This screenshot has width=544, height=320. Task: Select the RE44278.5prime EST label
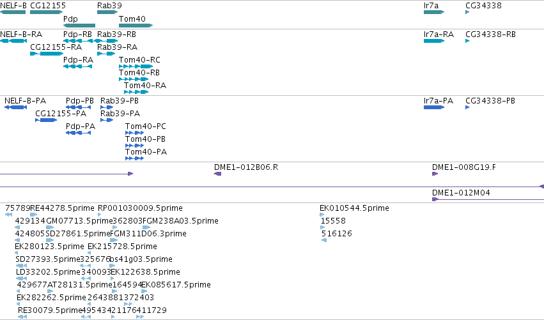pyautogui.click(x=63, y=208)
